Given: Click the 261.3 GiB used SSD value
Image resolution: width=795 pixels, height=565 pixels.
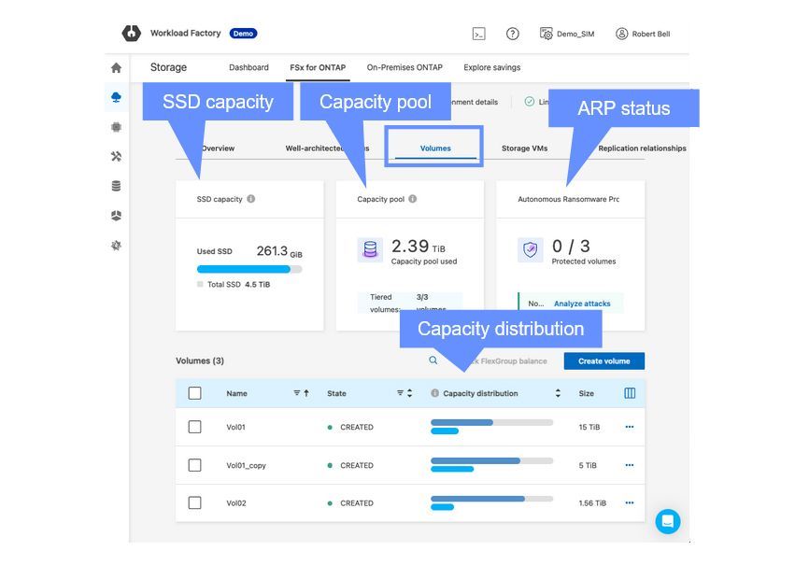Looking at the screenshot, I should (x=279, y=251).
